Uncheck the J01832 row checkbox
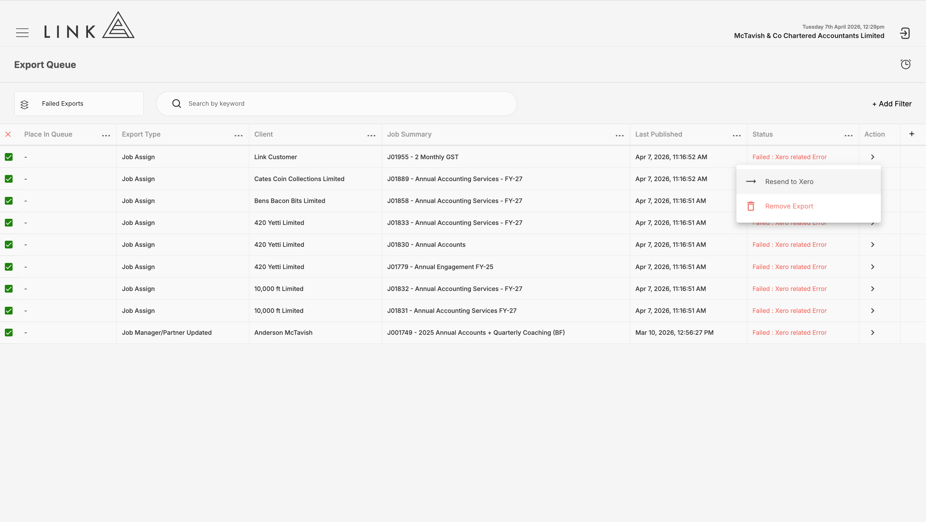926x522 pixels. coord(9,289)
